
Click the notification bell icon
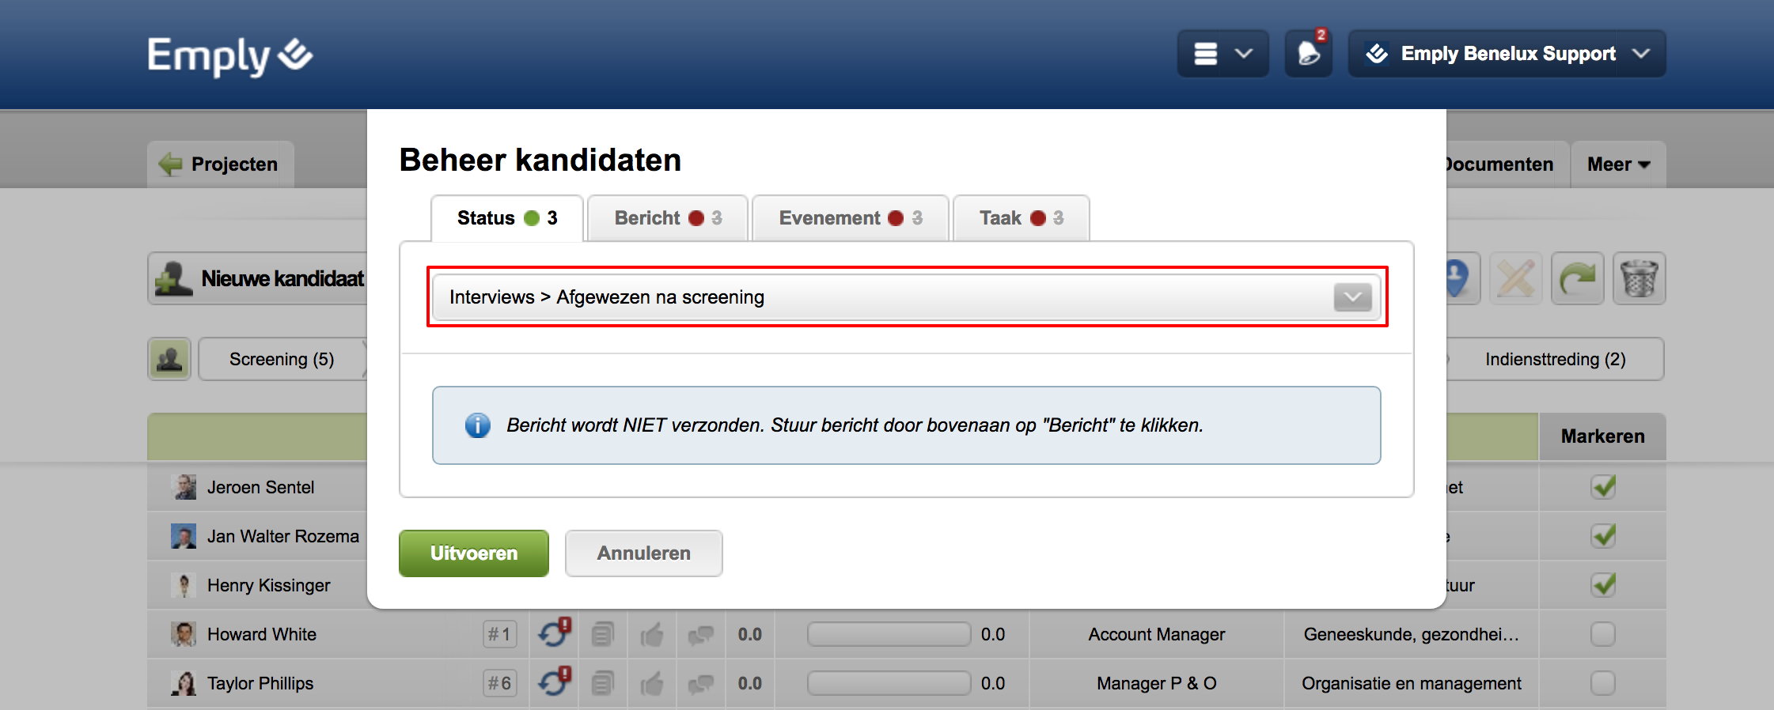tap(1308, 54)
